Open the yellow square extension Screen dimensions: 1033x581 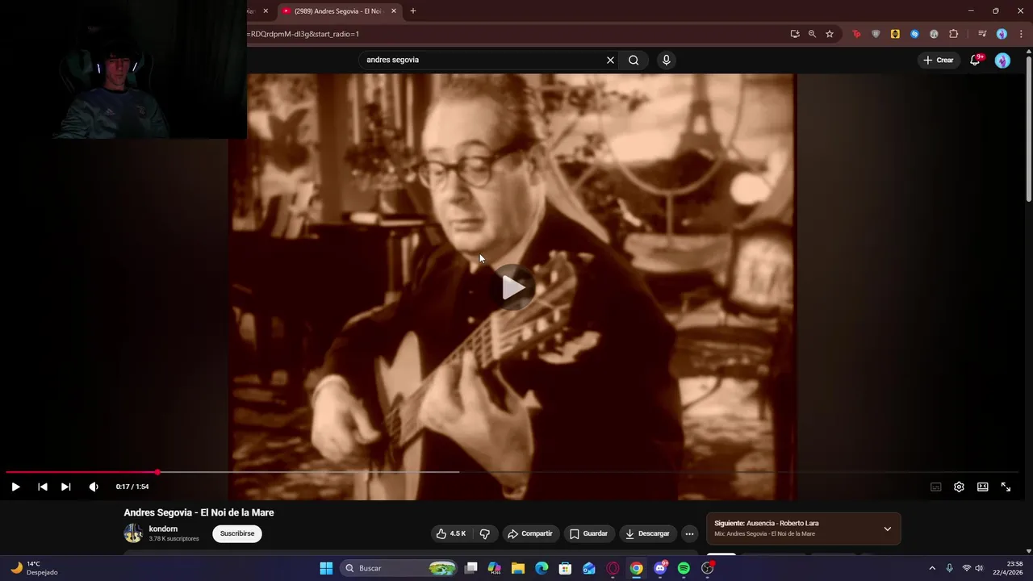click(895, 34)
